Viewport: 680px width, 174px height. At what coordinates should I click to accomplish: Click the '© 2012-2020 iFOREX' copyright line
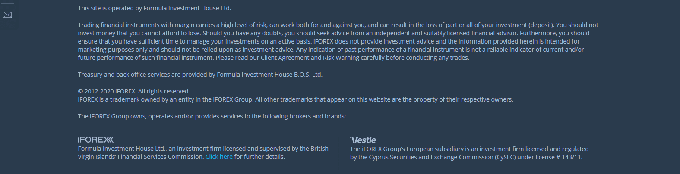tap(133, 91)
